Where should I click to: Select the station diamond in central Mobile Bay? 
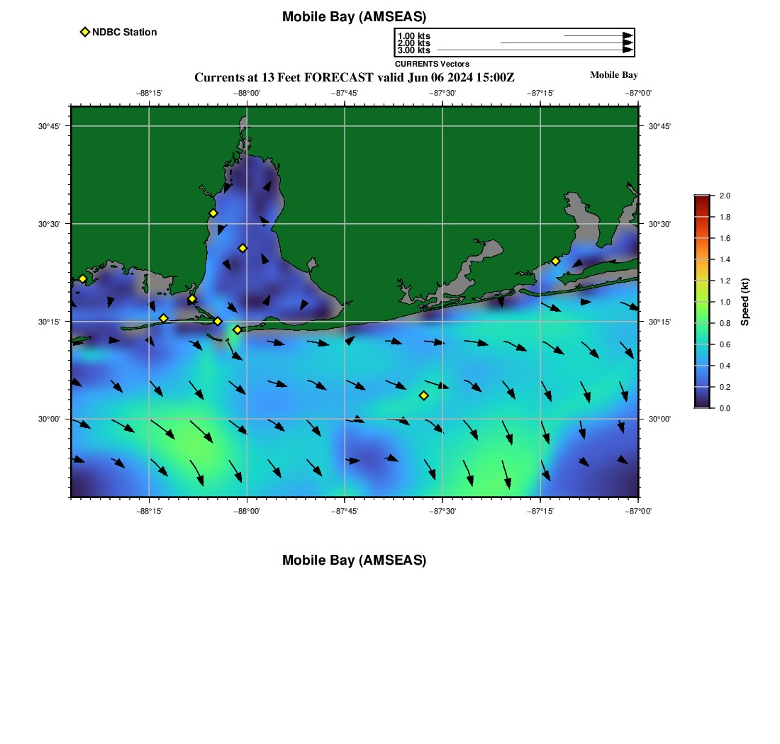tap(243, 248)
